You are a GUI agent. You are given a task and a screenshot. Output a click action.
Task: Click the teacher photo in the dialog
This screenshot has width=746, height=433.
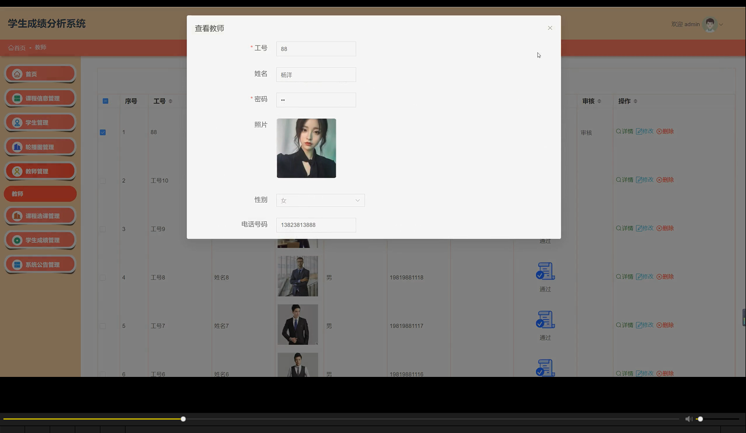(306, 148)
